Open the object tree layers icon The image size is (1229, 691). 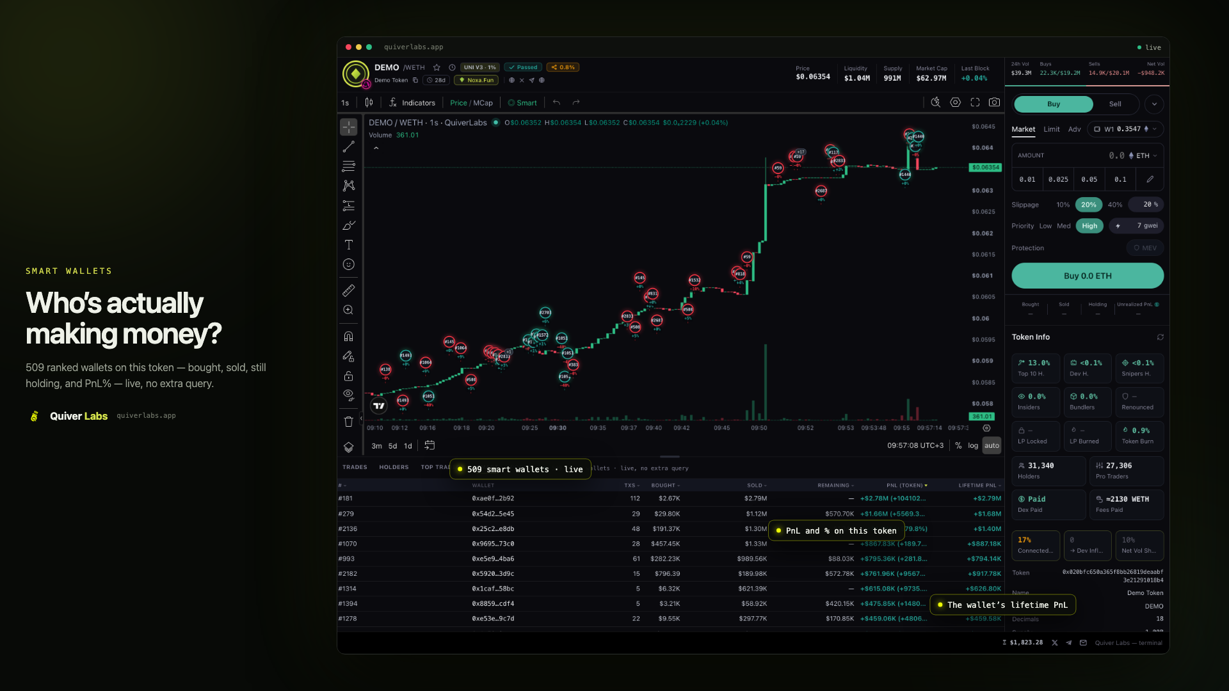tap(348, 447)
